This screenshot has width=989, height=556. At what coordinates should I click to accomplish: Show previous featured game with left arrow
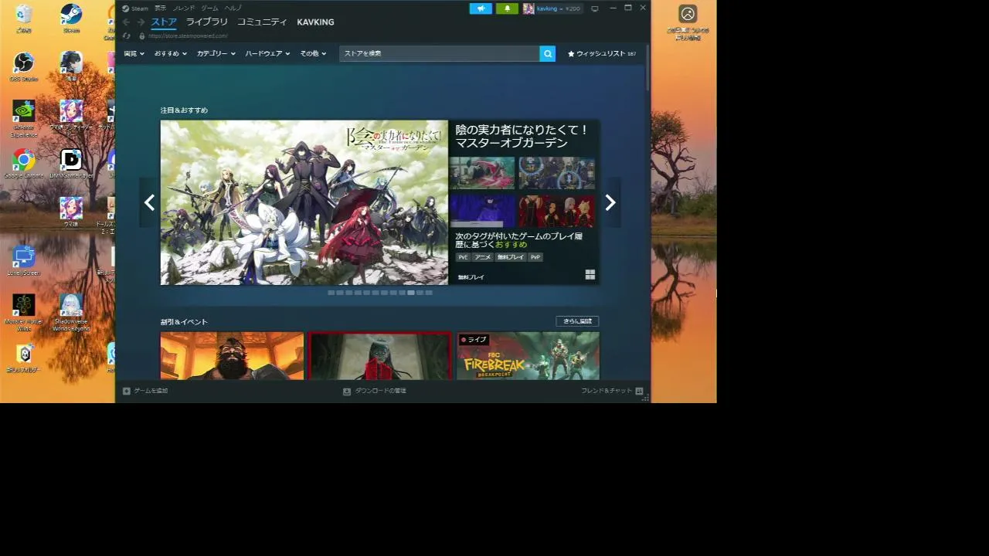[x=149, y=202]
